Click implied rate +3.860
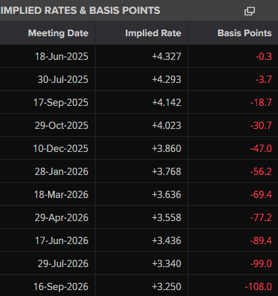The image size is (278, 296). pos(167,149)
